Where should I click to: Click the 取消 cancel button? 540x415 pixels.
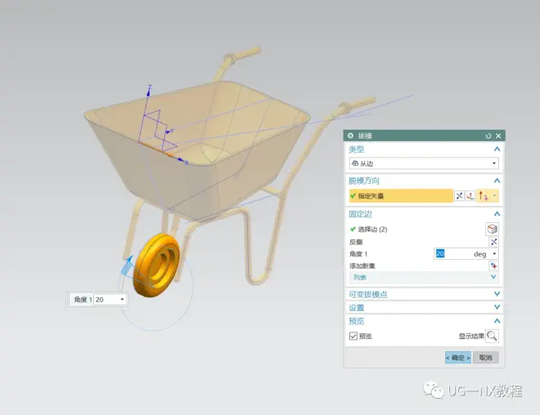pos(486,357)
